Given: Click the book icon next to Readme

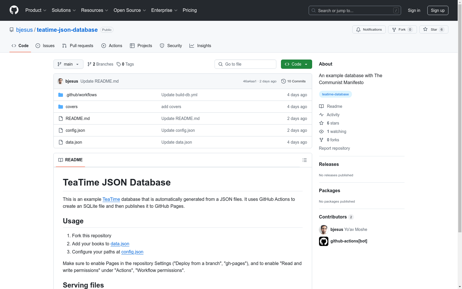Looking at the screenshot, I should (x=321, y=106).
